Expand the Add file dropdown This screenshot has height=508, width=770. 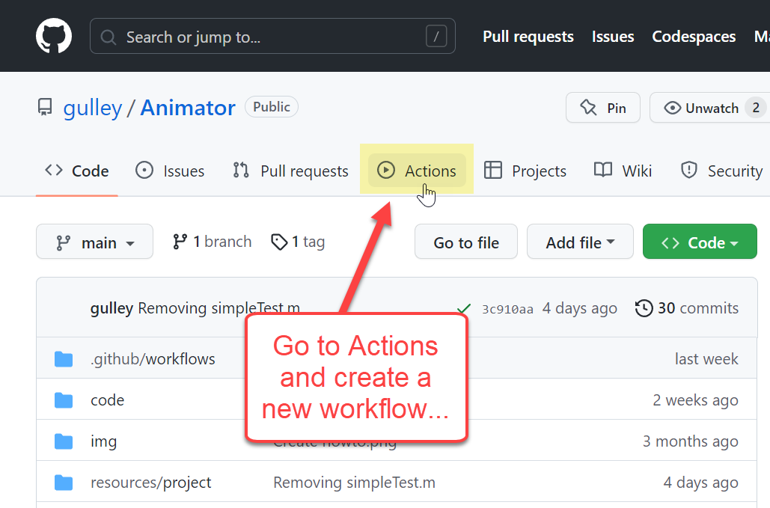(x=580, y=242)
